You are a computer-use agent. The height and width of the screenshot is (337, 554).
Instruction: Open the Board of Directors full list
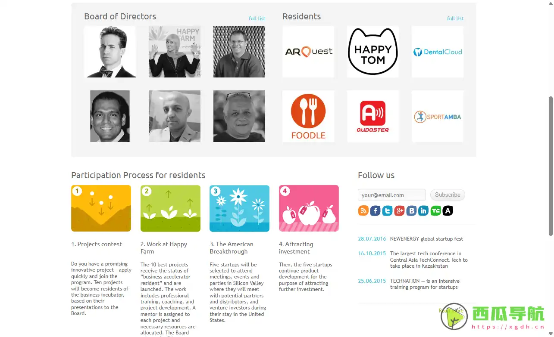coord(257,19)
